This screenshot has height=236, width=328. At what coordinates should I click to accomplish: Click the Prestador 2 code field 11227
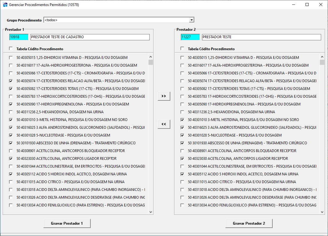(190, 37)
